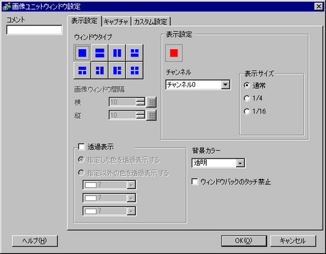Open the チャンネル0 dropdown
The image size is (326, 254).
pyautogui.click(x=225, y=85)
